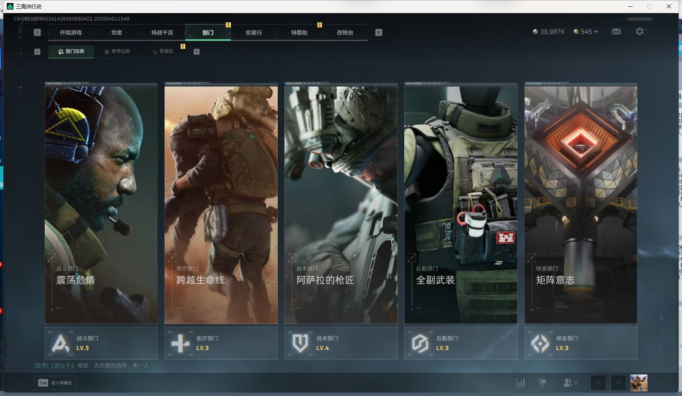Screen dimensions: 682x396
Task: Switch to the 交易行 tab
Action: (254, 32)
